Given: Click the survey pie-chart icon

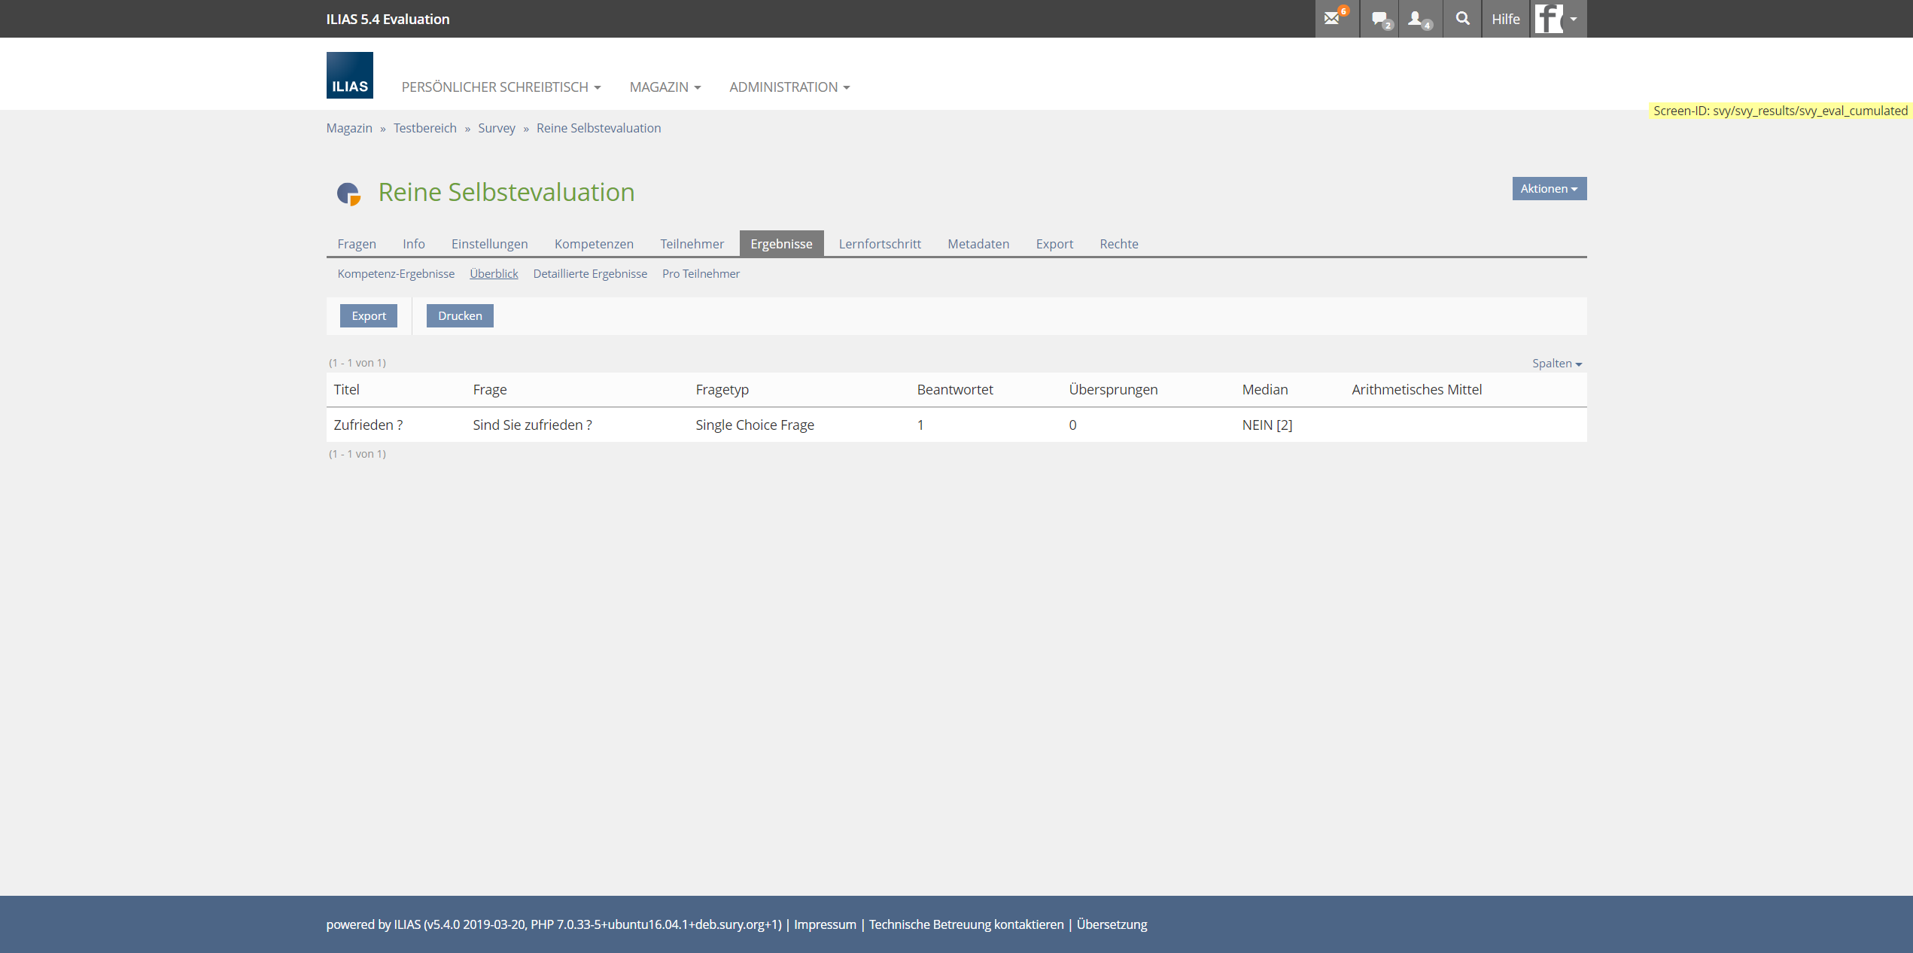Looking at the screenshot, I should tap(348, 193).
